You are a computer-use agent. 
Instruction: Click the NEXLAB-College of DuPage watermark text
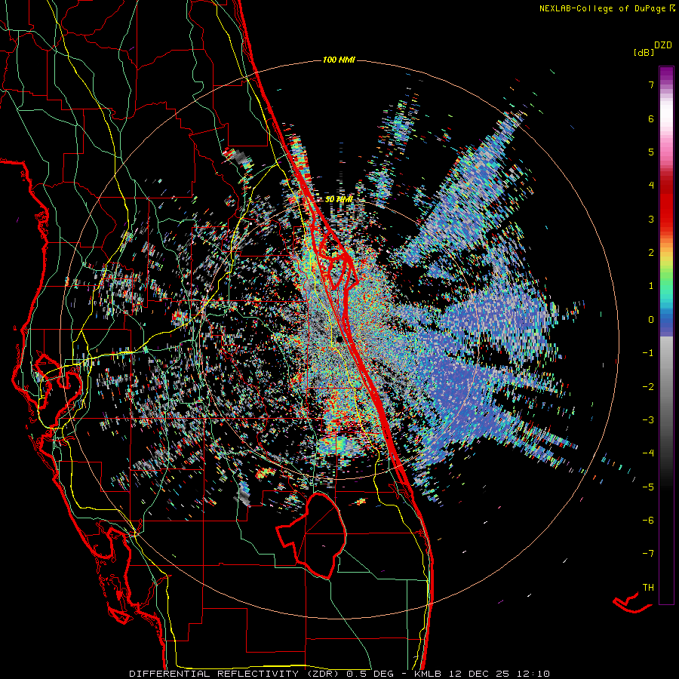(607, 8)
